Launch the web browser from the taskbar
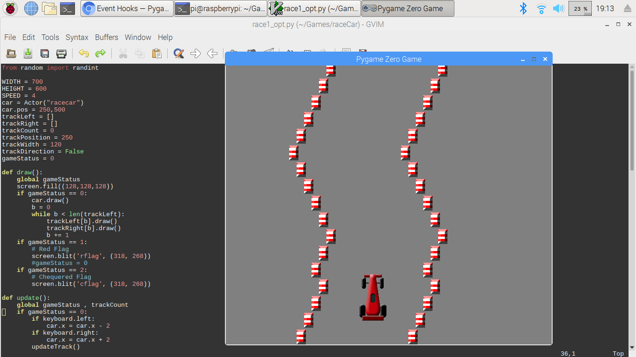 pyautogui.click(x=31, y=8)
